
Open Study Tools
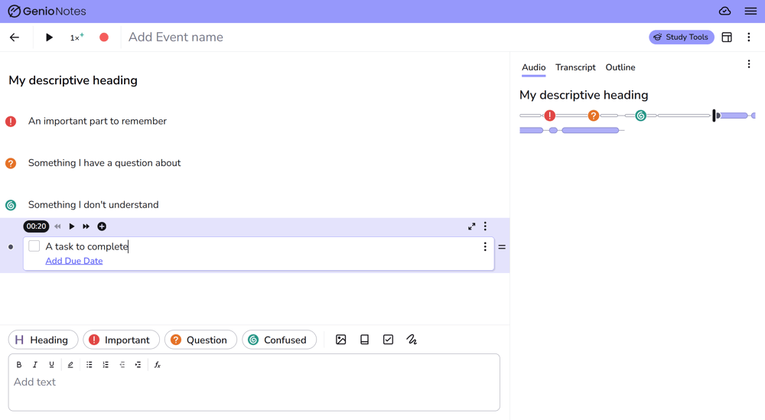[x=681, y=37]
